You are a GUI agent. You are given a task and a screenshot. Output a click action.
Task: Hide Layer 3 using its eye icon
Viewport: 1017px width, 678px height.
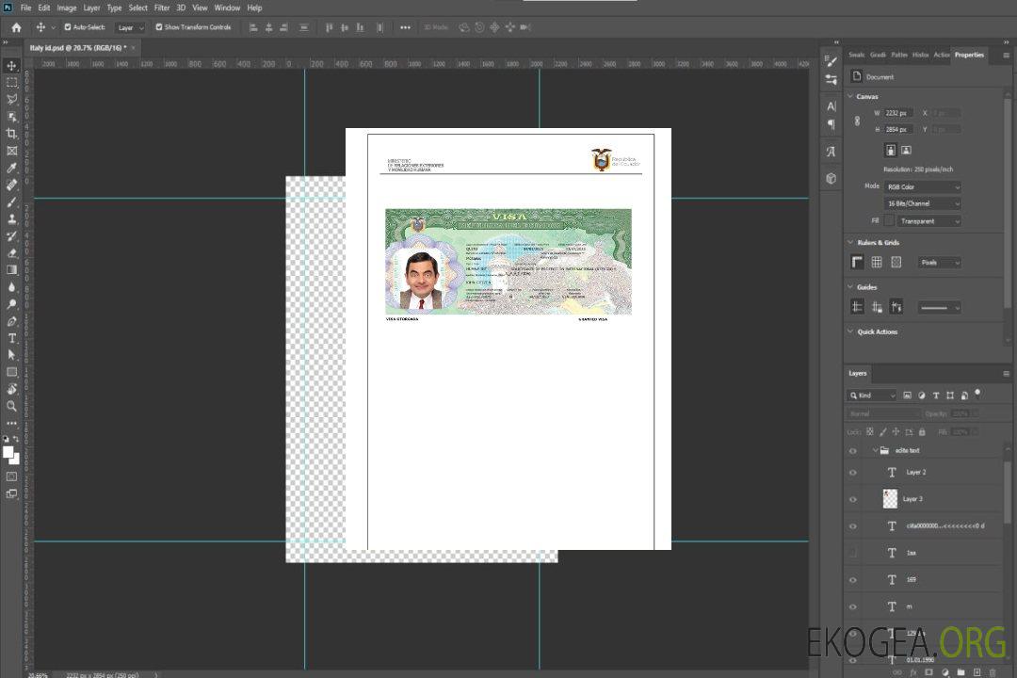click(853, 500)
